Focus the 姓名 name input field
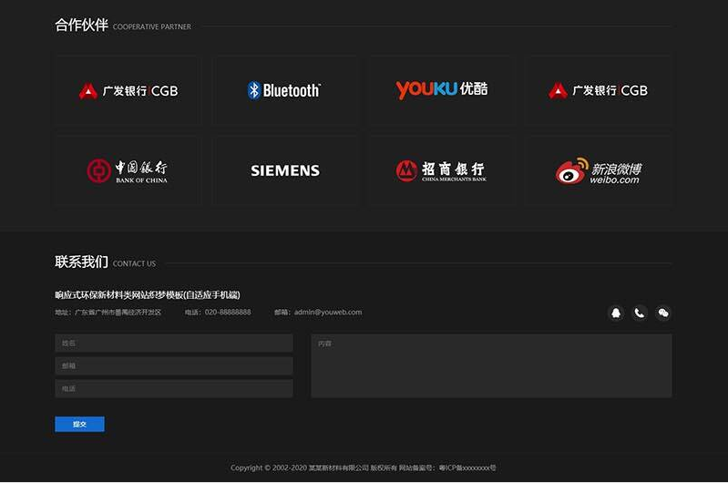 [x=173, y=343]
